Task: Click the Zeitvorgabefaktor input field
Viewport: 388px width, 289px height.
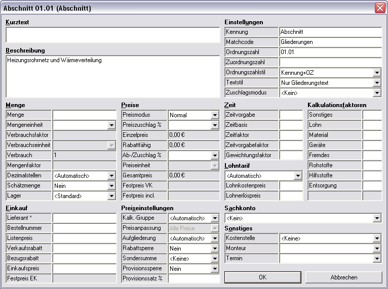Action: (x=291, y=145)
